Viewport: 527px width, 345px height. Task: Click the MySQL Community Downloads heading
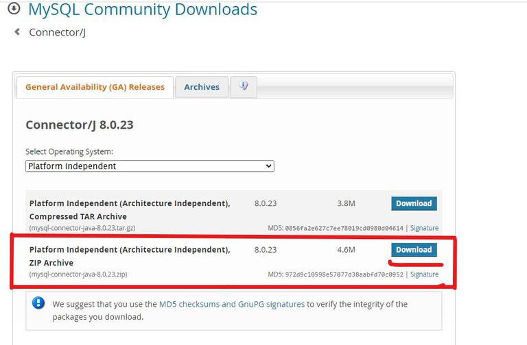[143, 10]
